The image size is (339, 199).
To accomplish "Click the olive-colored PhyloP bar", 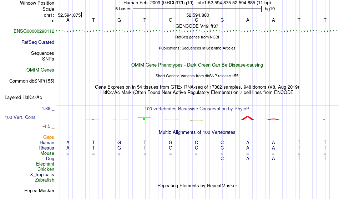I will [197, 121].
